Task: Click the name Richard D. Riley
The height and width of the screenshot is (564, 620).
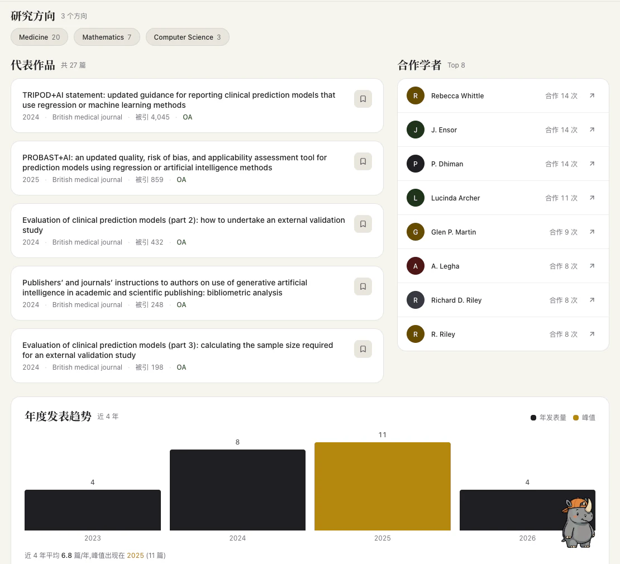Action: click(456, 300)
